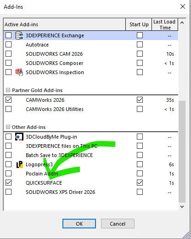
Task: Click the resize grip in the dialog corner
Action: point(186,235)
